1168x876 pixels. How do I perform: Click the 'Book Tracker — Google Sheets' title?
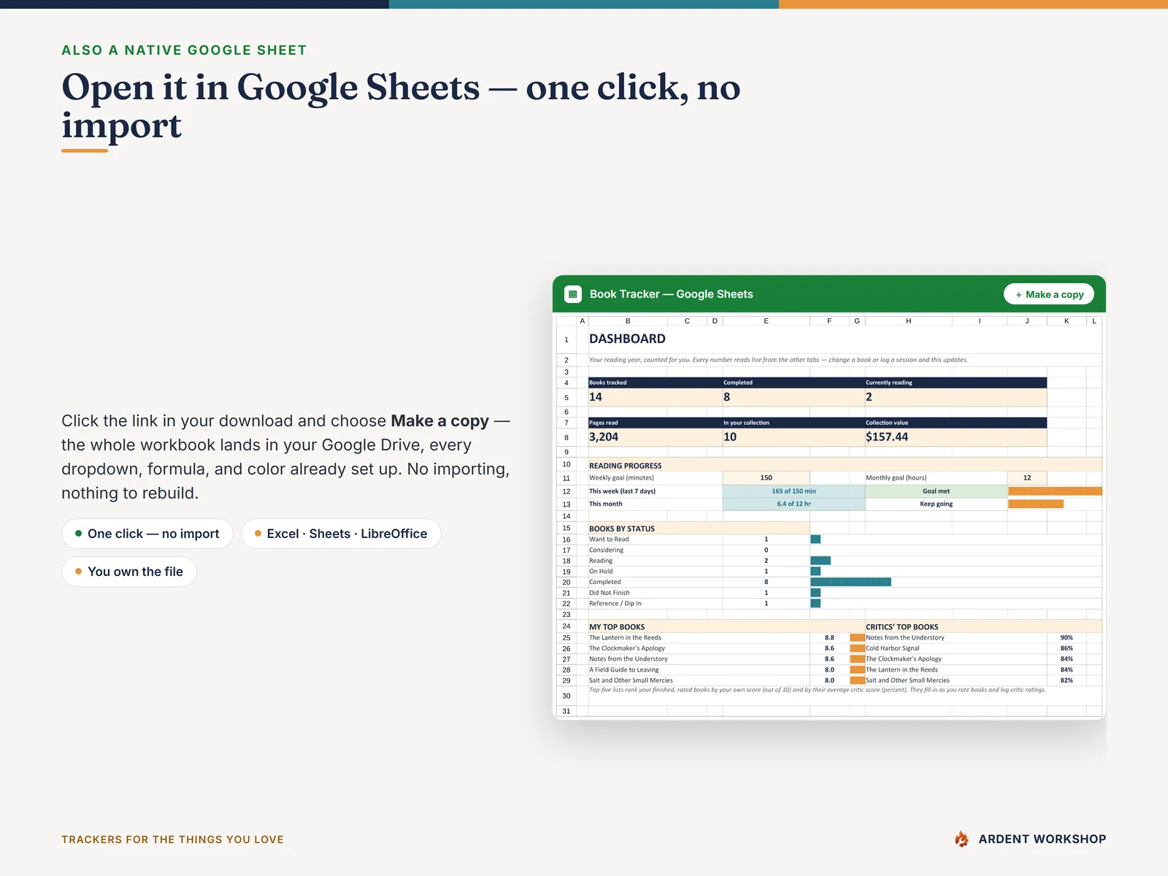(x=671, y=294)
